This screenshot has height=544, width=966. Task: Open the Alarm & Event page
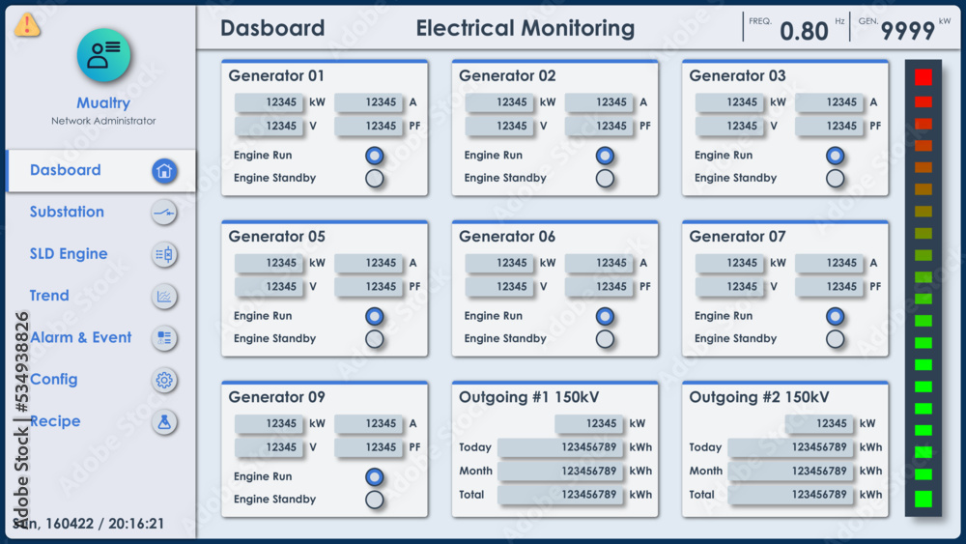point(81,337)
